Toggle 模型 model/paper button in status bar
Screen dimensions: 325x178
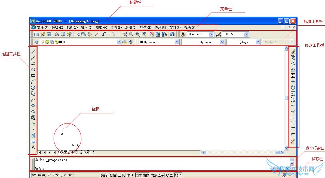click(178, 175)
